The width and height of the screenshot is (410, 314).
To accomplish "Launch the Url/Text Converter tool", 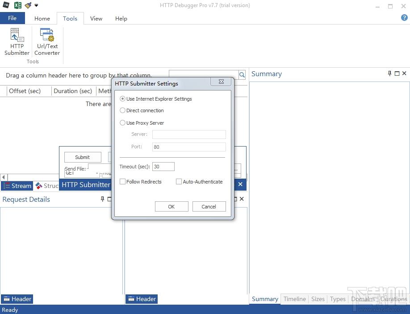I will pyautogui.click(x=47, y=42).
